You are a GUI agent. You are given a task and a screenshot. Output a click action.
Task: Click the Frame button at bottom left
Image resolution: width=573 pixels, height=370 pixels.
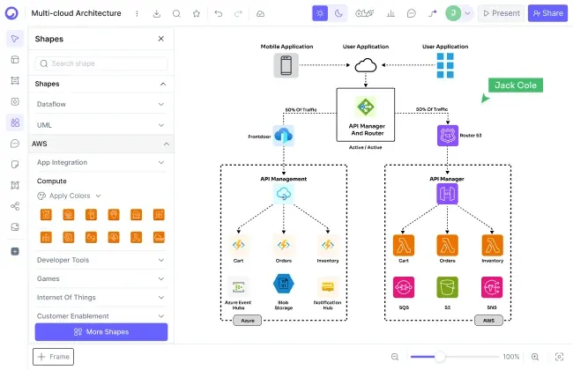pos(54,357)
